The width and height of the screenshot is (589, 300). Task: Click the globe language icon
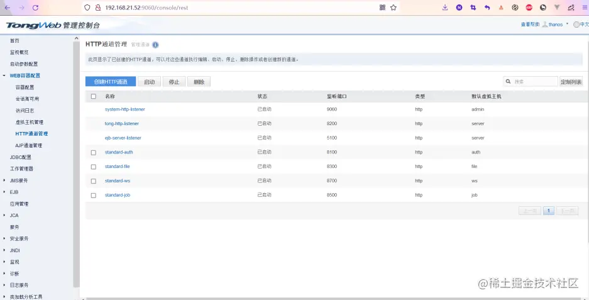(576, 25)
